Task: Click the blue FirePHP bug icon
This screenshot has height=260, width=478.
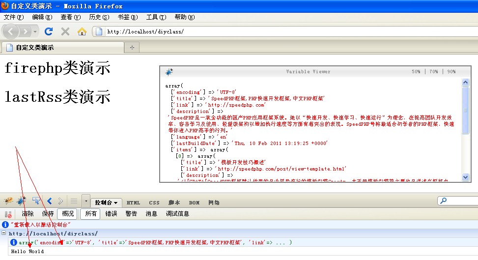Action: pos(21,201)
